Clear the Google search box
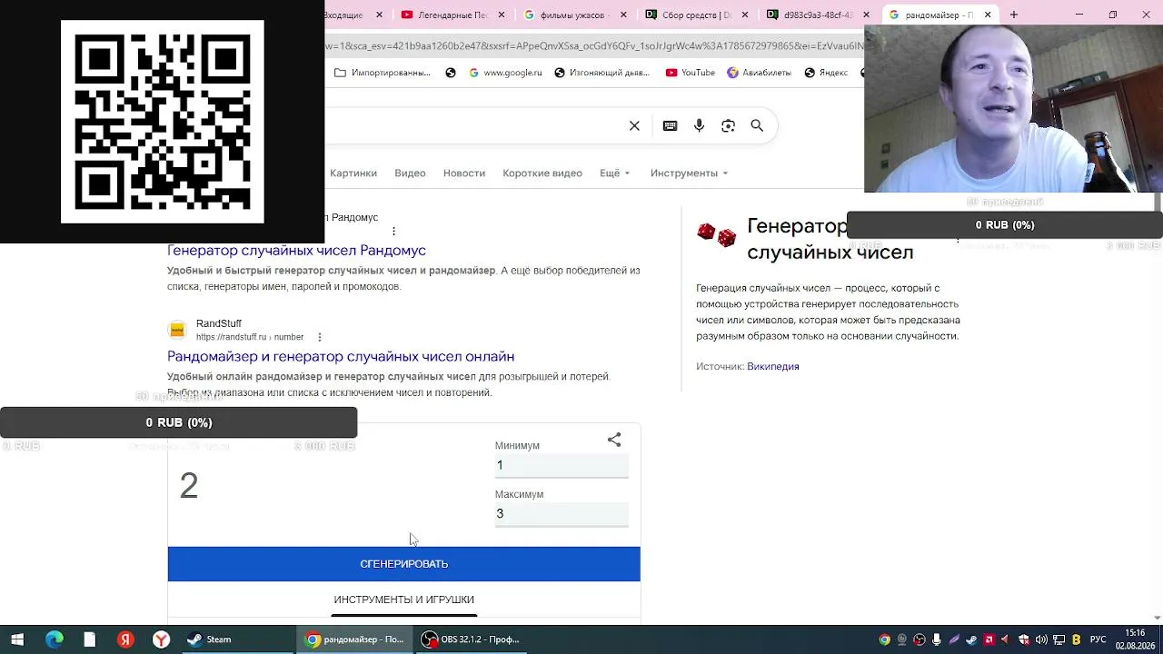This screenshot has height=654, width=1163. (634, 126)
